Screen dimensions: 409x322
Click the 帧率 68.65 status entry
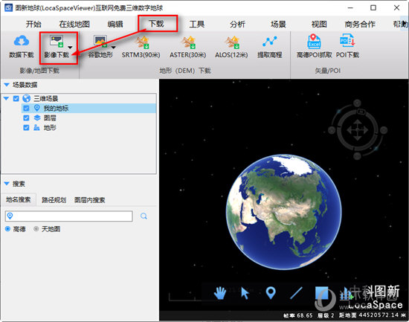(x=297, y=315)
